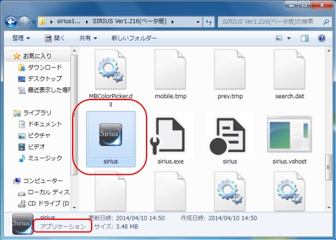Click the folder icon in address bar
Image resolution: width=336 pixels, height=240 pixels.
[43, 21]
